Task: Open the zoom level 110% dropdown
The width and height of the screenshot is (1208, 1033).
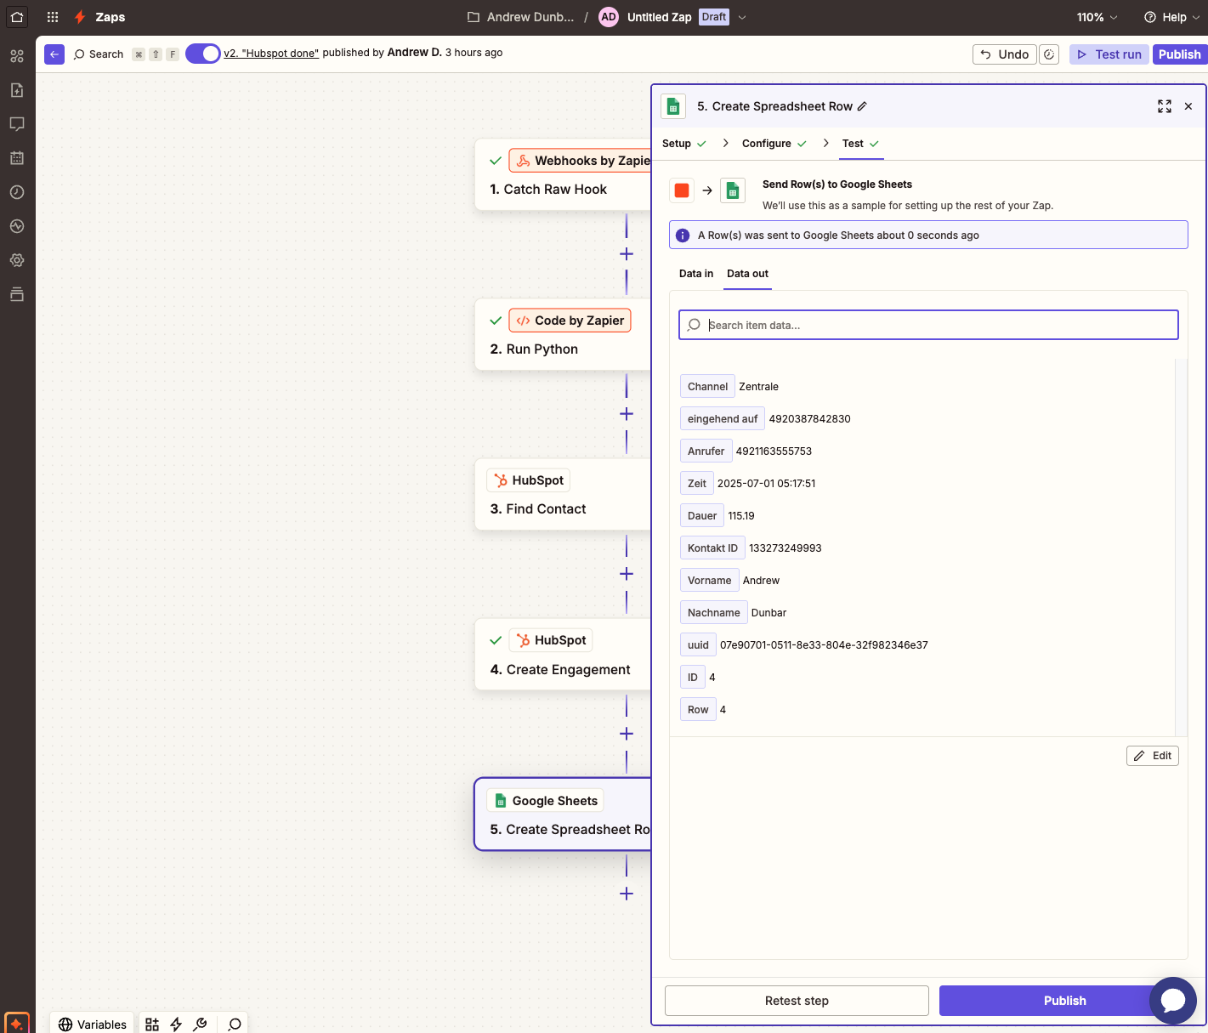Action: (1097, 17)
